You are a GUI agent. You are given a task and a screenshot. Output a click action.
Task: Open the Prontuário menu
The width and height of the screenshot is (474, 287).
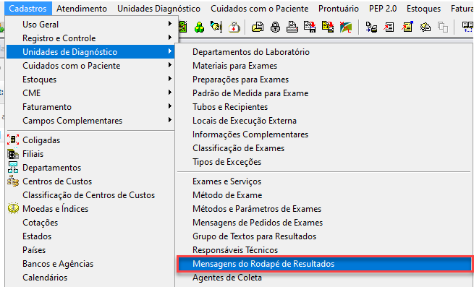click(339, 9)
